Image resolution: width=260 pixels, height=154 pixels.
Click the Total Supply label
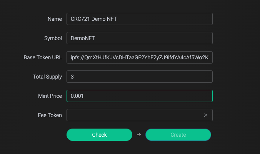tap(47, 77)
